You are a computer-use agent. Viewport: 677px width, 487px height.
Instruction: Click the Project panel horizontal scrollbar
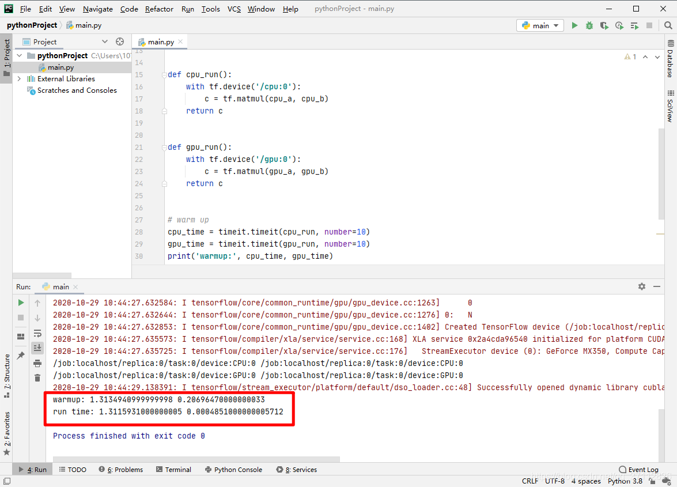[42, 275]
